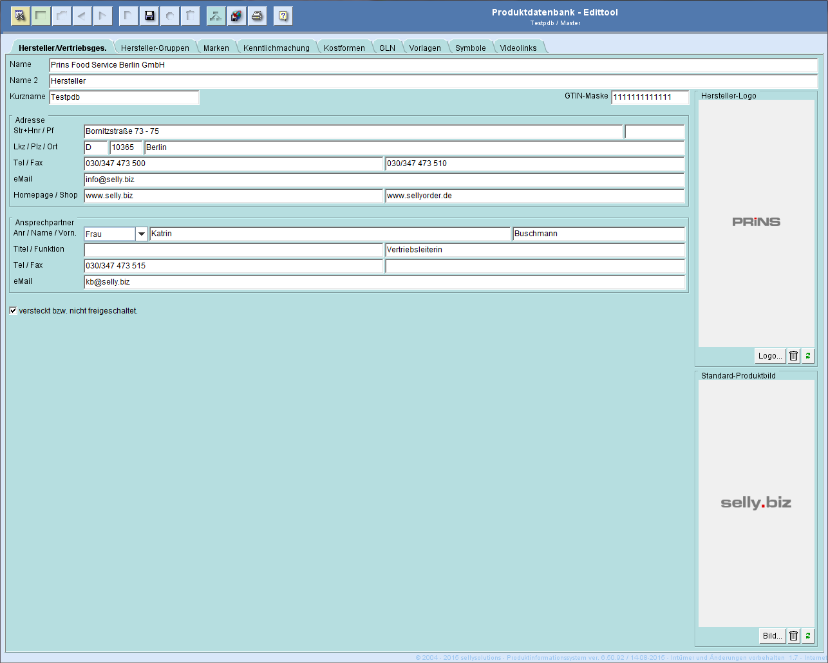Refresh the Hersteller-Logo with green arrows icon

tap(808, 356)
